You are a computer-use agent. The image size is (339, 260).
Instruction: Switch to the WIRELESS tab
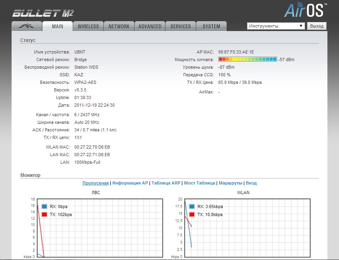coord(88,26)
